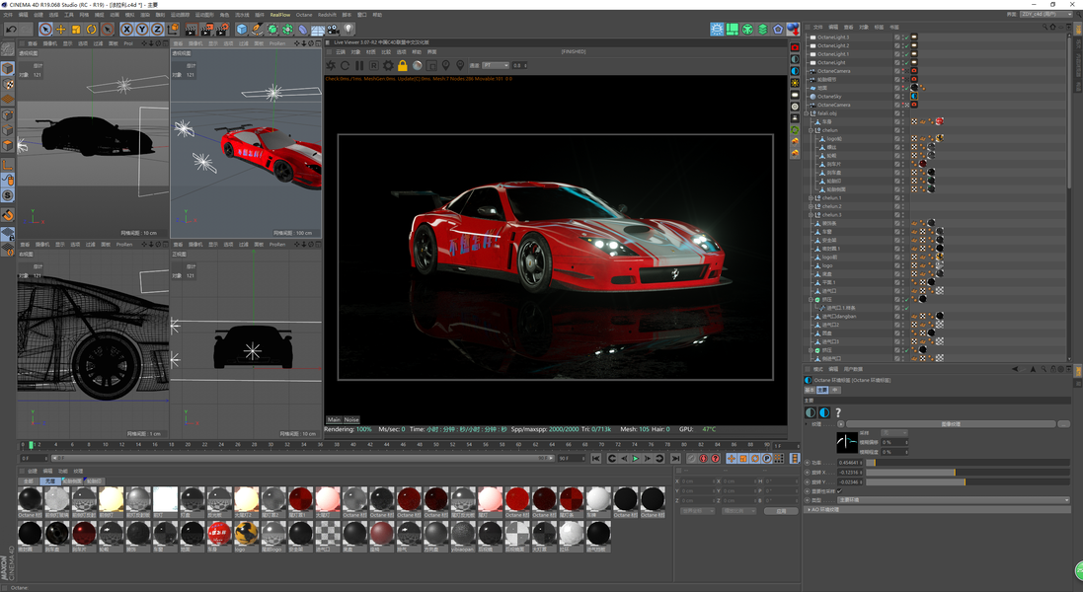
Task: Select the Move tool in top toolbar
Action: coord(60,30)
